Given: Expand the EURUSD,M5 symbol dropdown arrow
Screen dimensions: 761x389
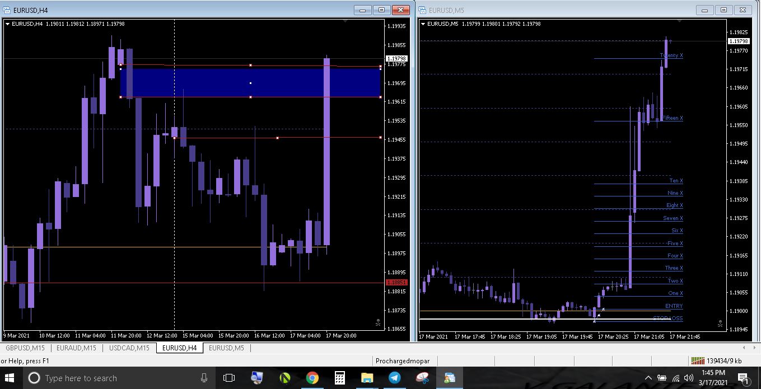Looking at the screenshot, I should [x=423, y=24].
